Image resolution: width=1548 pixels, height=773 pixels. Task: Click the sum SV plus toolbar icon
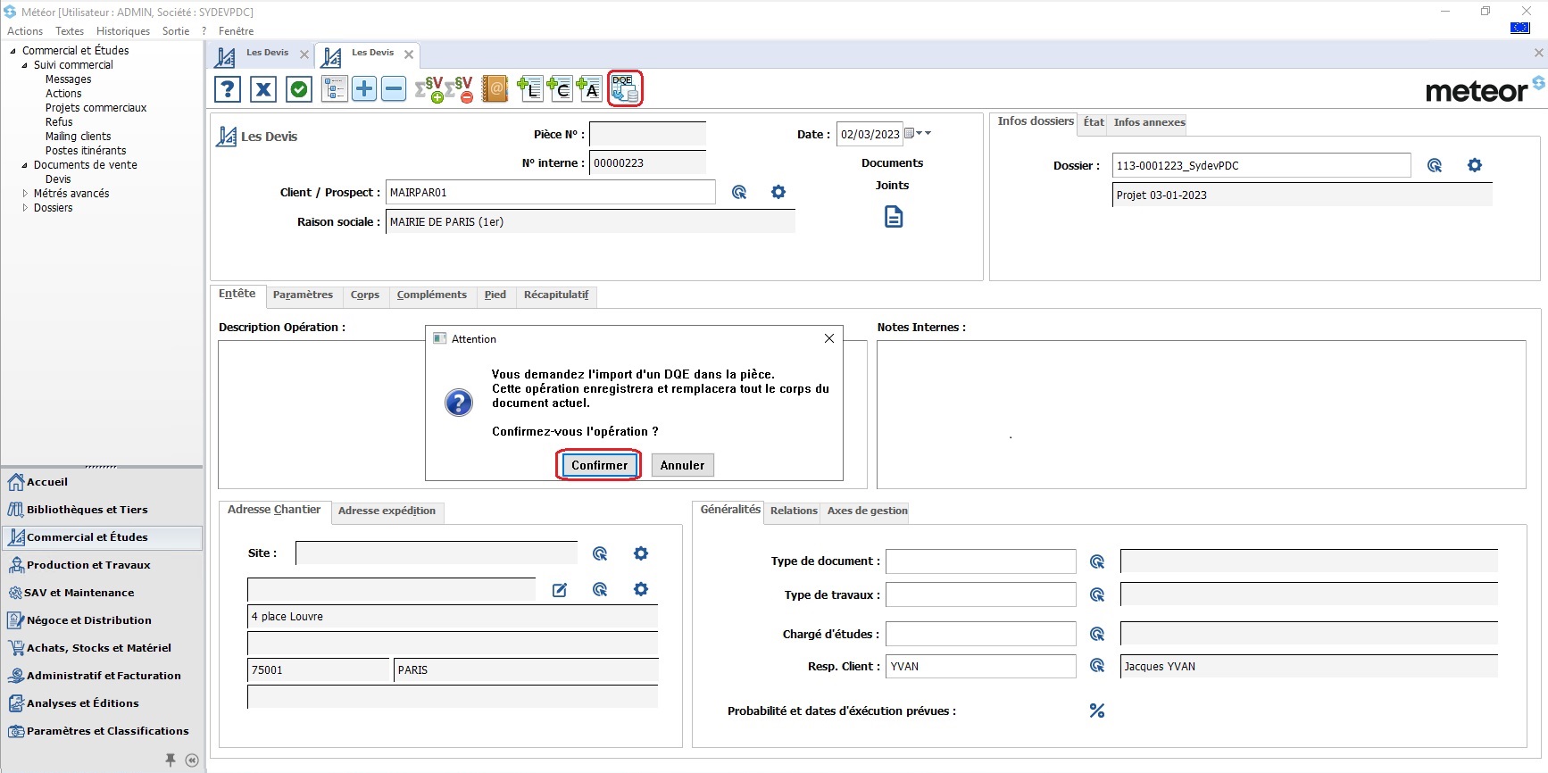tap(430, 89)
